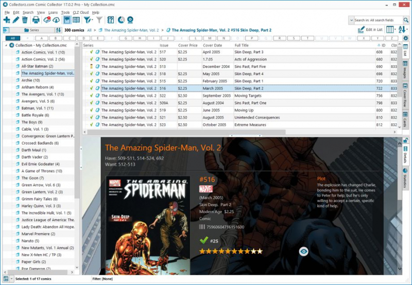Filter by letter Z in alphabet bar

392,38
